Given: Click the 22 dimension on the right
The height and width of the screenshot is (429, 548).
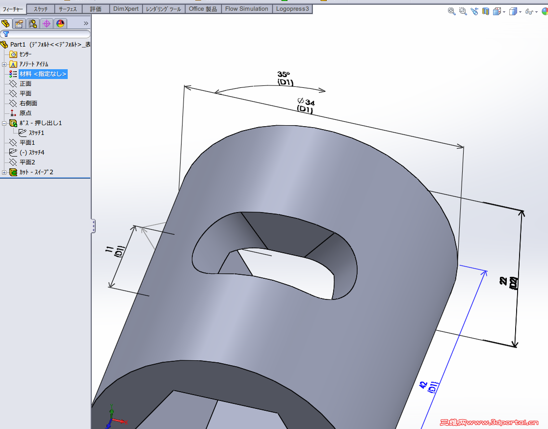Looking at the screenshot, I should pyautogui.click(x=509, y=283).
